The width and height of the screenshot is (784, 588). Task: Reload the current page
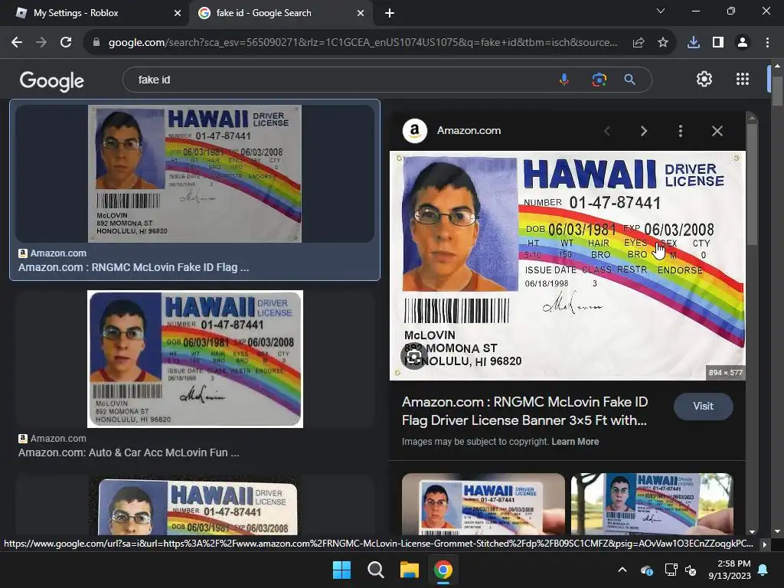click(66, 43)
